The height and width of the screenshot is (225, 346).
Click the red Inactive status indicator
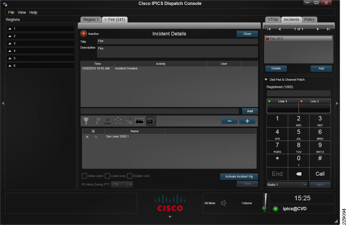(x=84, y=34)
